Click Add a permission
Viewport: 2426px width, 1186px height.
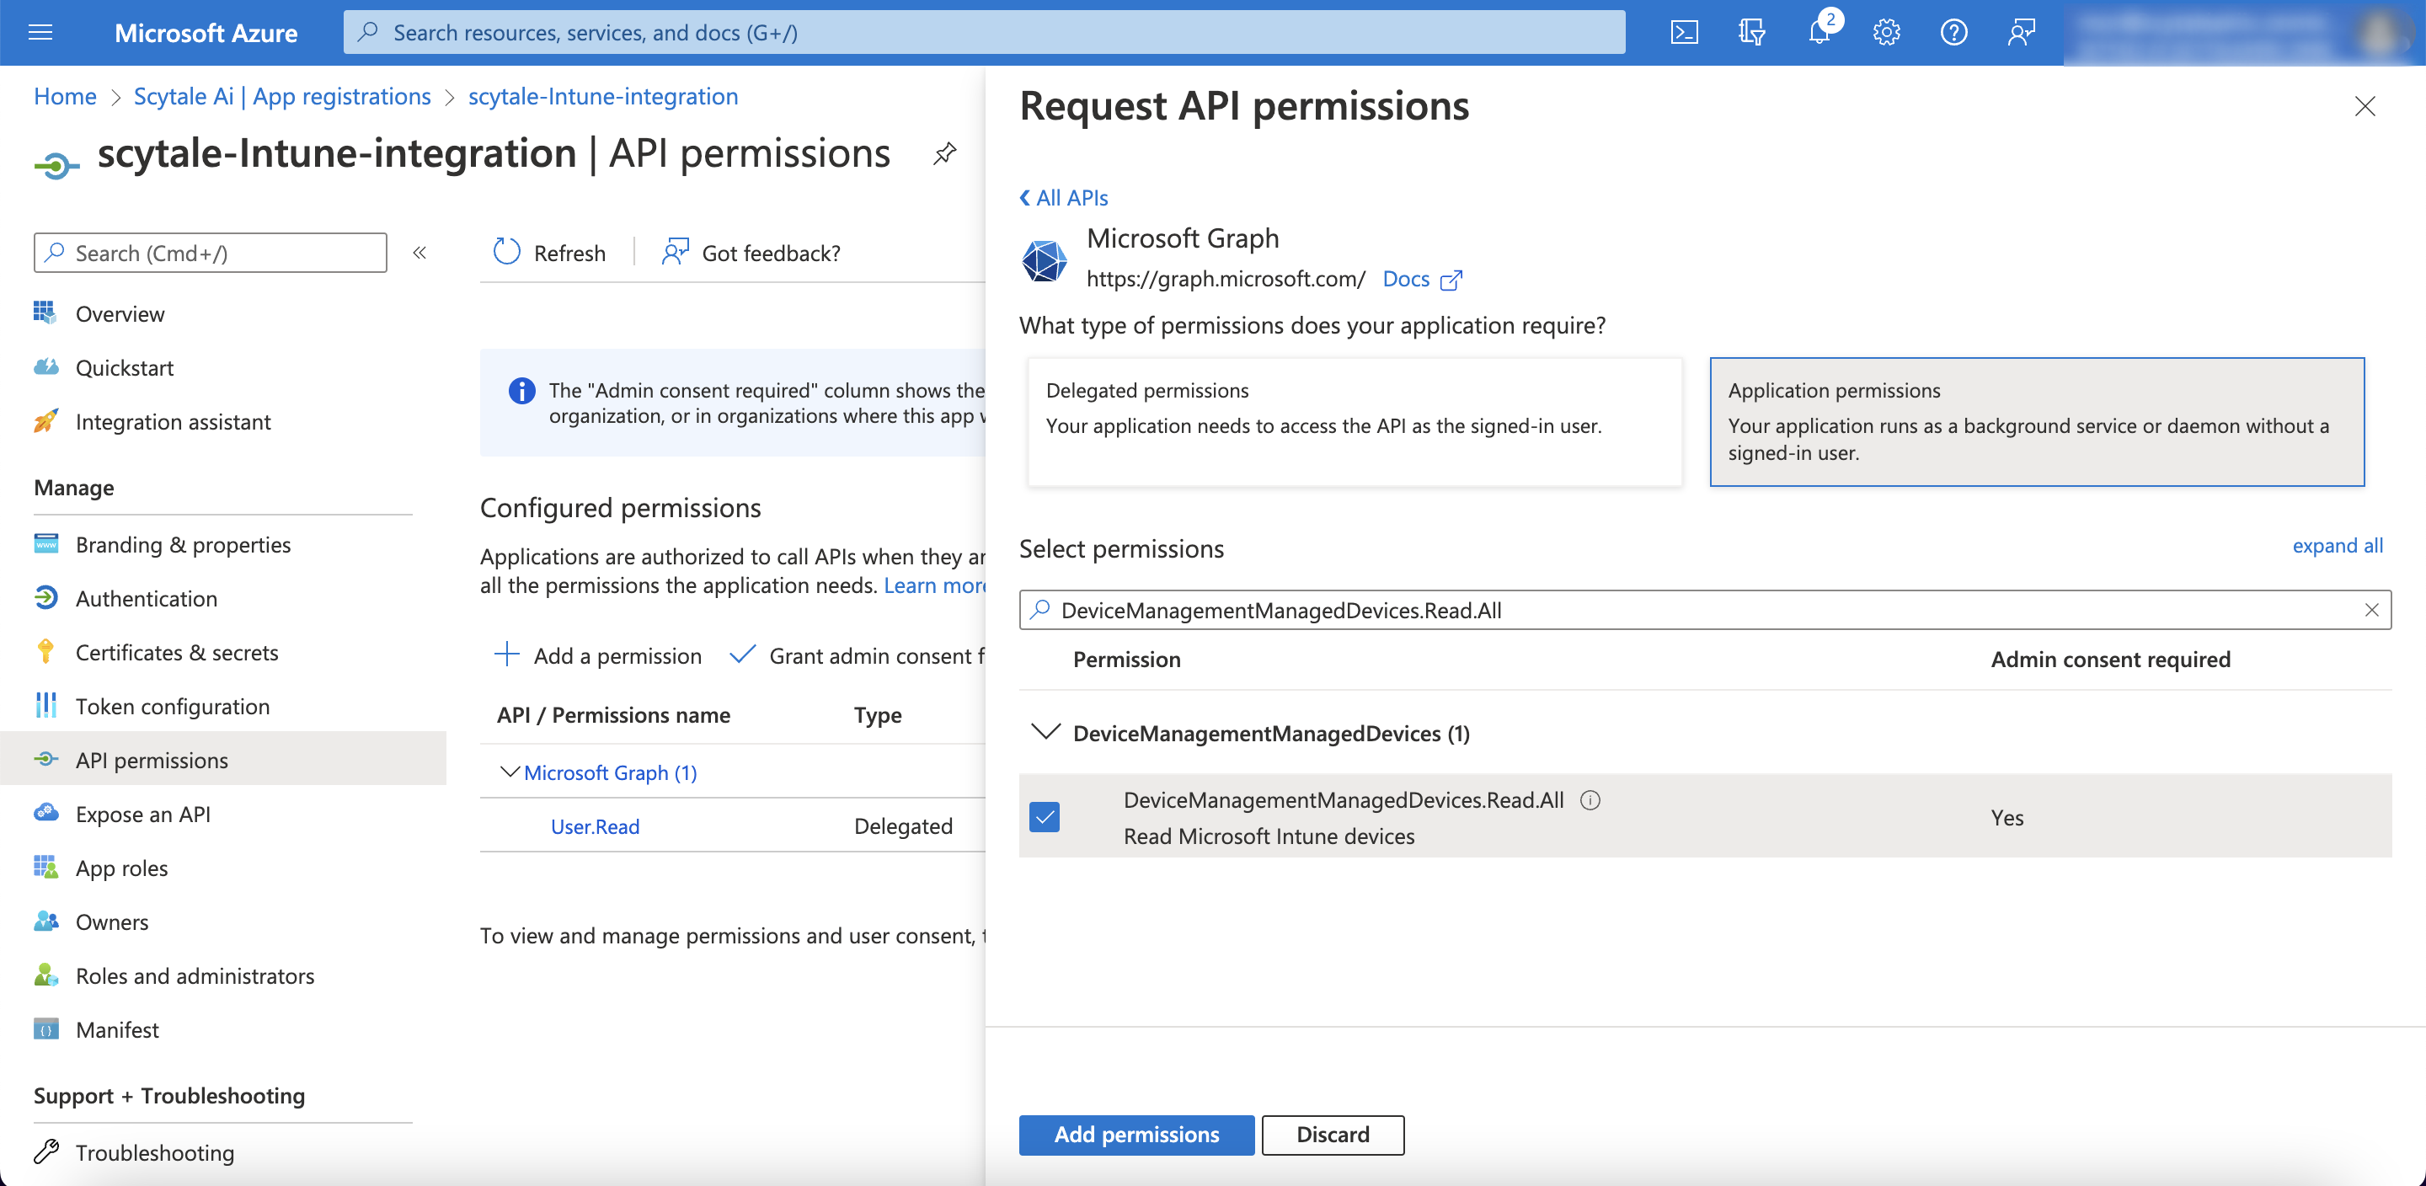coord(597,655)
